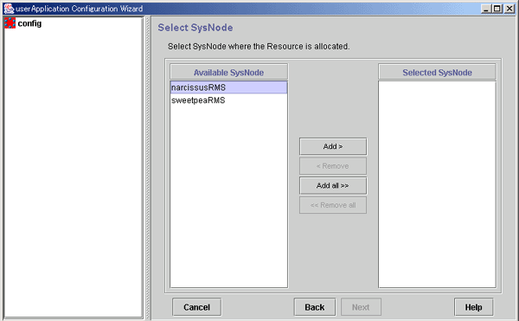
Task: Minimize the userApplication Configuration Wizard window
Action: (x=485, y=9)
